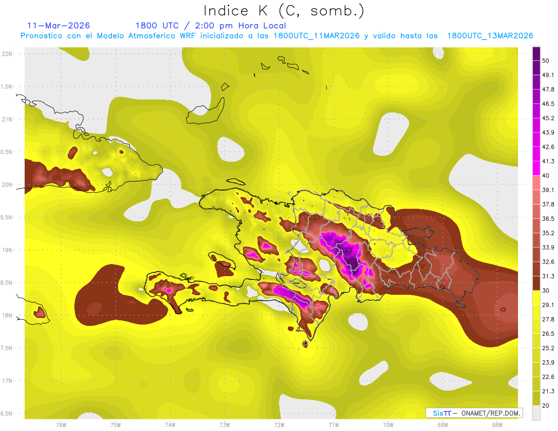
Task: Select the colorbar value "43.9"
Action: coord(548,133)
